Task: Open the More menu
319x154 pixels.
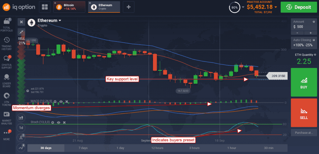Action: (7, 135)
